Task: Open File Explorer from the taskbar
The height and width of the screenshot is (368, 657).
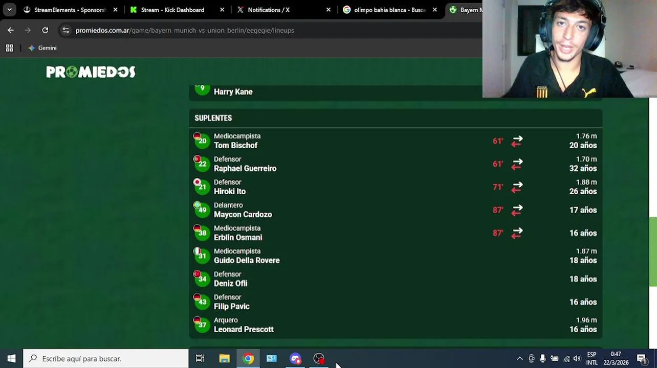Action: tap(224, 358)
